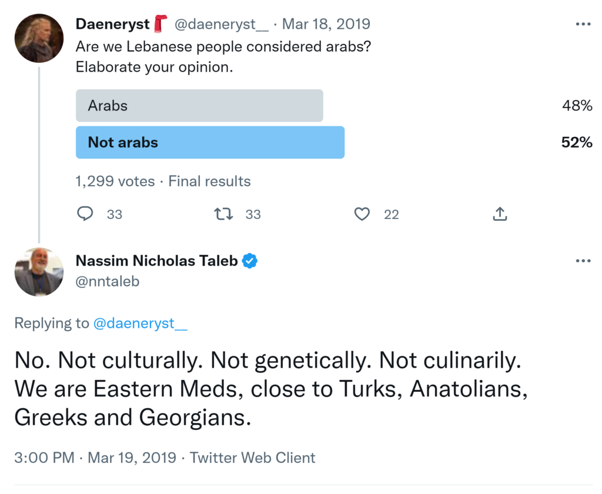
Task: Select the "Not arabs" poll result bar
Action: tap(210, 142)
